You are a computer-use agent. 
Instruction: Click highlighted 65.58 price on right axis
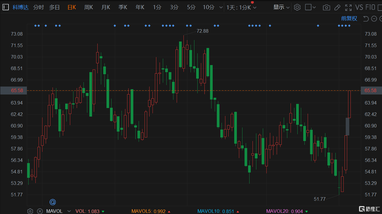click(x=371, y=91)
